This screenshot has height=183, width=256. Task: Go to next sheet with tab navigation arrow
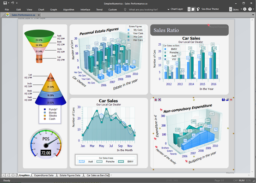[x=11, y=175]
